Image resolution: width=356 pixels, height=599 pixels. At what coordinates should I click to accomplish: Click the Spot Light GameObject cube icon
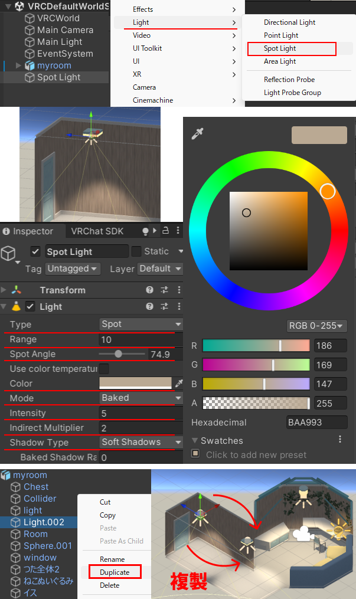click(8, 253)
